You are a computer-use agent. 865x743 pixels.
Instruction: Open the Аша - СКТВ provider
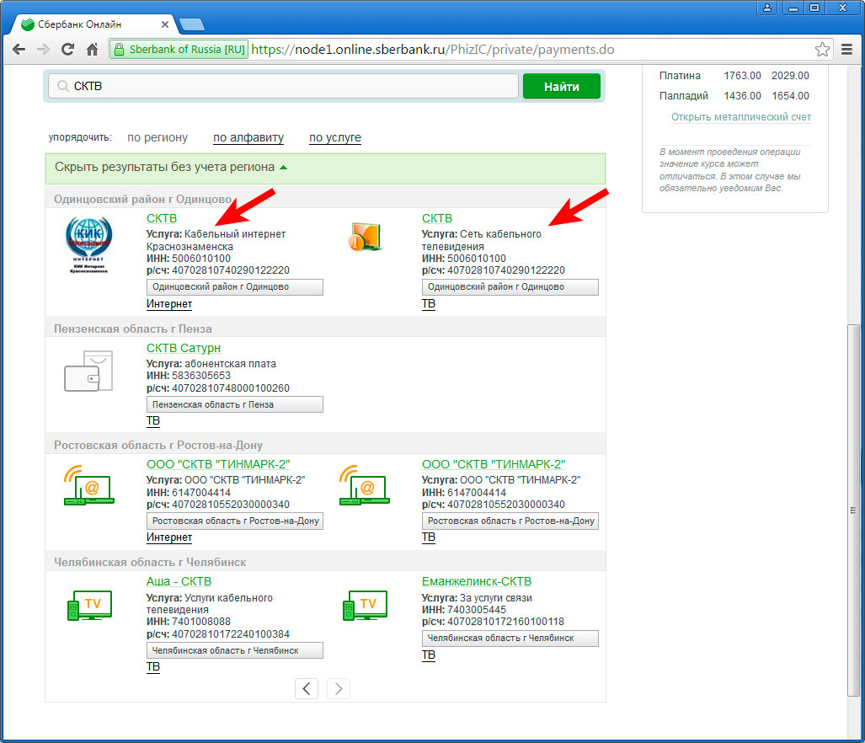179,581
